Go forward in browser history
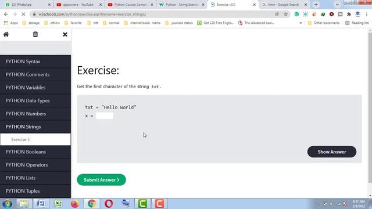This screenshot has height=209, width=372. 15,14
